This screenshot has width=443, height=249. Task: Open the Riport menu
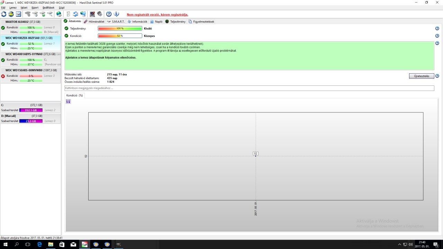[x=35, y=8]
